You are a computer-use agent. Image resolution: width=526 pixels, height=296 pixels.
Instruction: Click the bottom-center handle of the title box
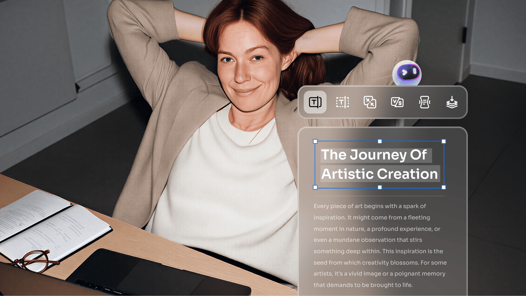380,187
